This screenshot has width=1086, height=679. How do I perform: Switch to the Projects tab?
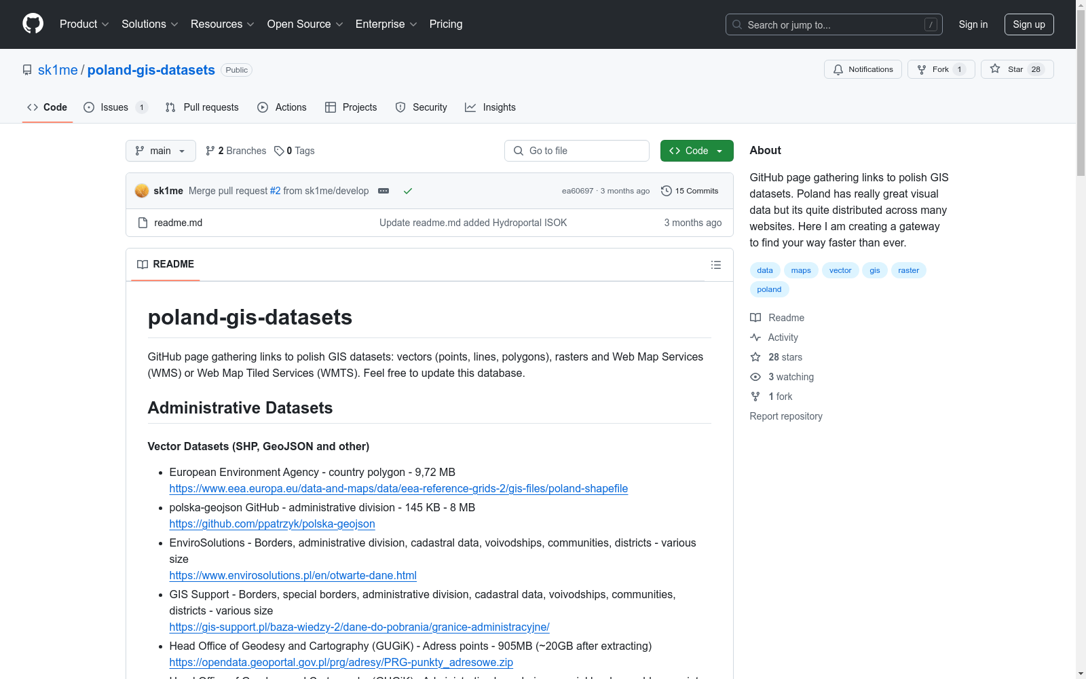(351, 107)
